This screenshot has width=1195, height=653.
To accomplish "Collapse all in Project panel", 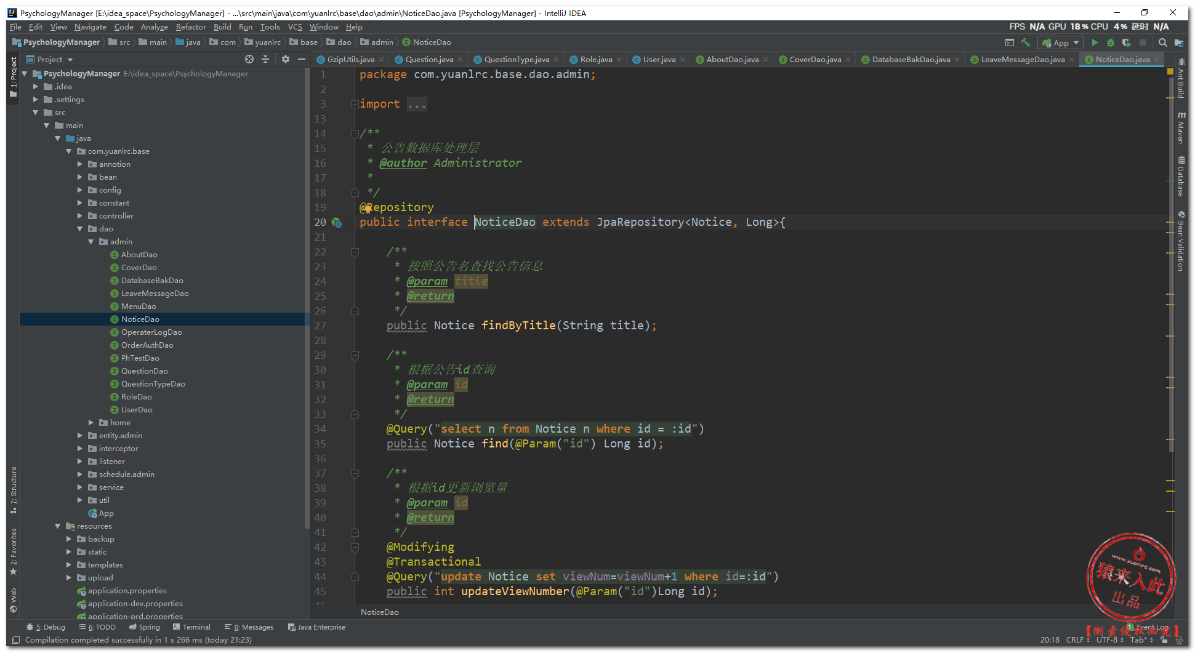I will click(265, 59).
